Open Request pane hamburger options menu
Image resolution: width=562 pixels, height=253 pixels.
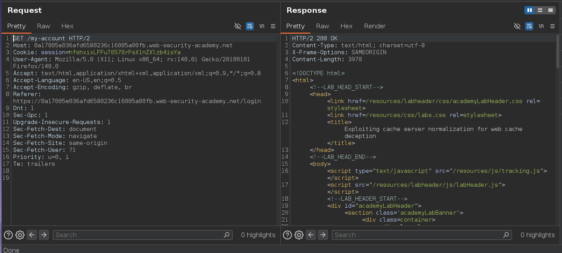(x=273, y=26)
